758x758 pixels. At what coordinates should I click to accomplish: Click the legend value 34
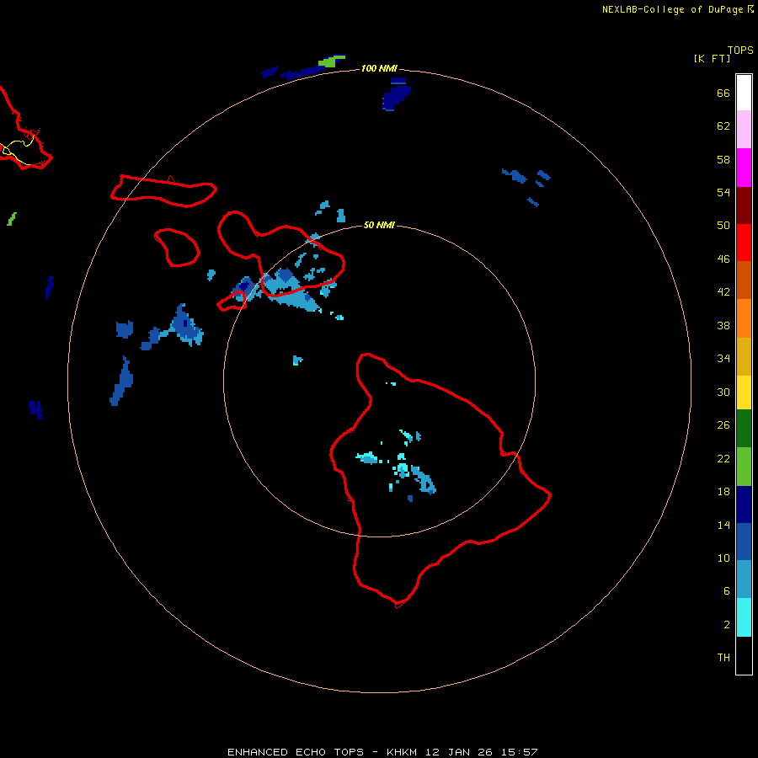pos(723,358)
